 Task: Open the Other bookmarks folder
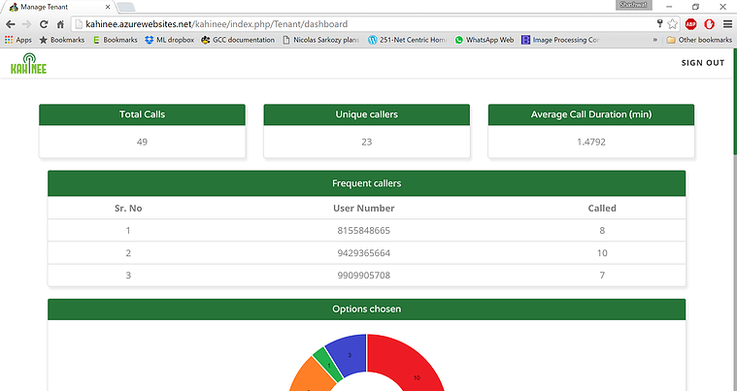point(699,41)
